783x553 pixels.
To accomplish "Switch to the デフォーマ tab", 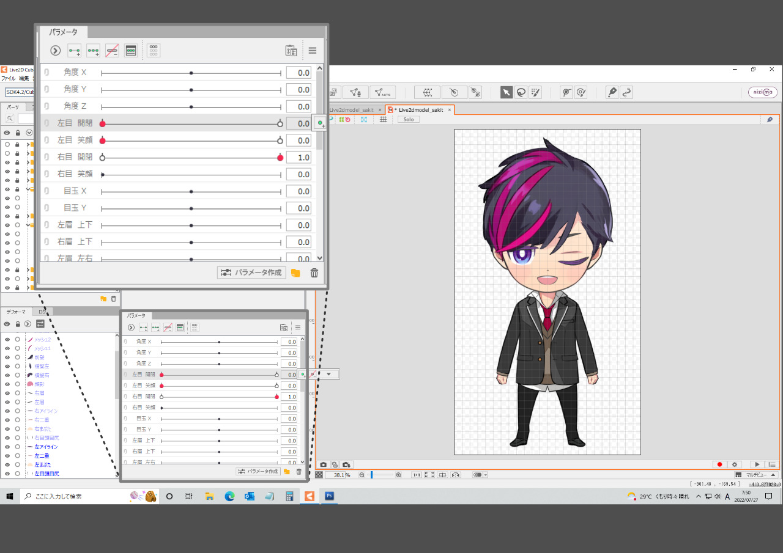I will [x=16, y=312].
